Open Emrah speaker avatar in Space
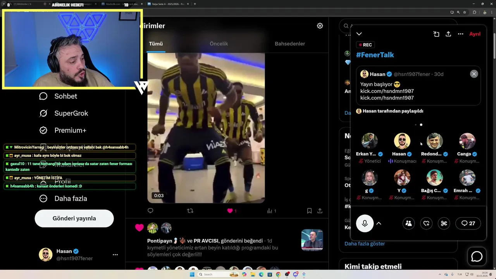The height and width of the screenshot is (279, 496). (x=467, y=178)
